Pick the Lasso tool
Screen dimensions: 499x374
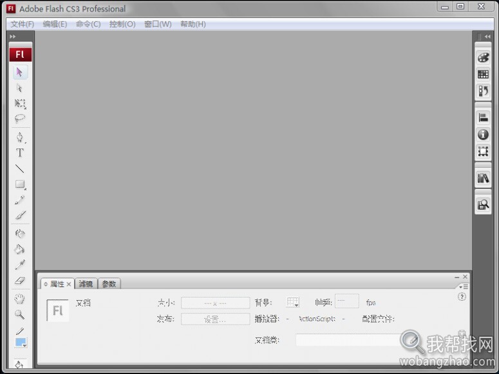click(x=20, y=119)
